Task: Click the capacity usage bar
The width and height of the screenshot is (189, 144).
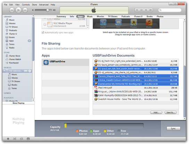Action: point(104,126)
